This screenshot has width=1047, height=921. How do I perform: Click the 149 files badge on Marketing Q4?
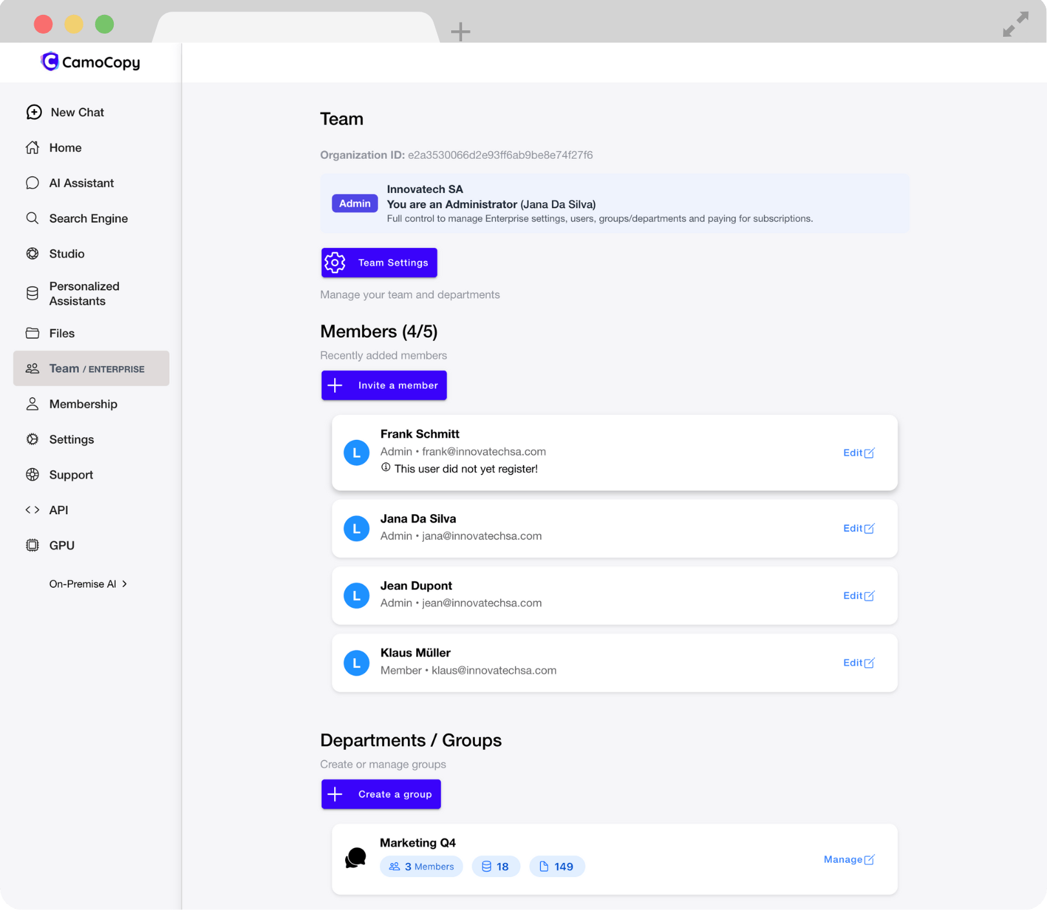[556, 866]
